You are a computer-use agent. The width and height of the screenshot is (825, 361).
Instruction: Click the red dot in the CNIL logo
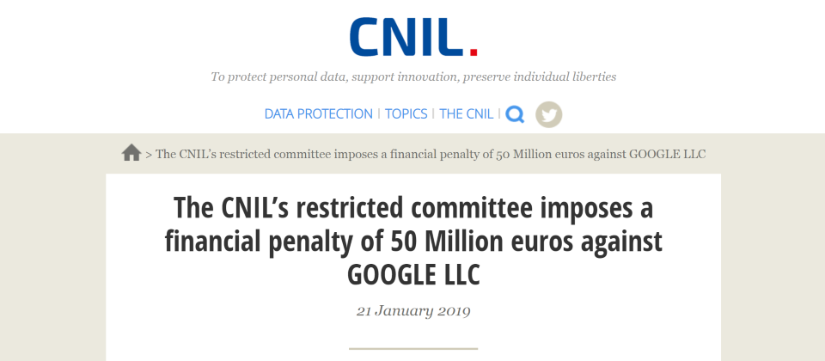click(x=474, y=52)
